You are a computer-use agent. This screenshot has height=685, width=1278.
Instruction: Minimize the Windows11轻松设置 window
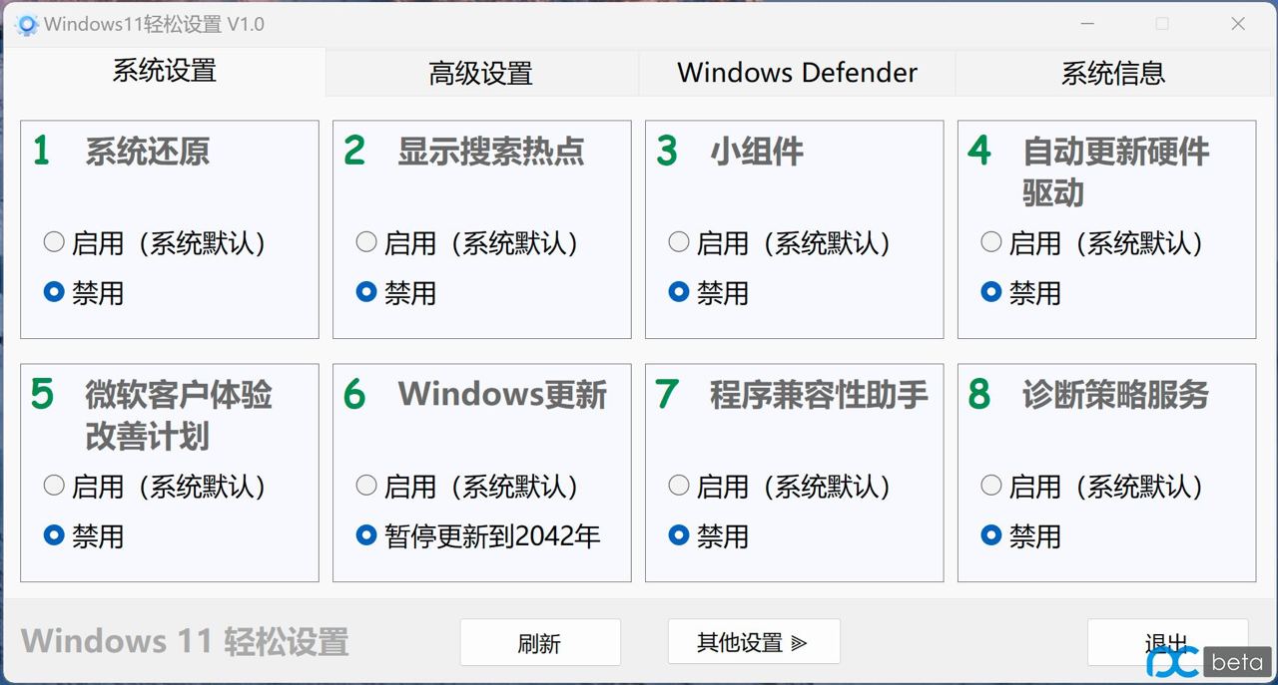1086,24
